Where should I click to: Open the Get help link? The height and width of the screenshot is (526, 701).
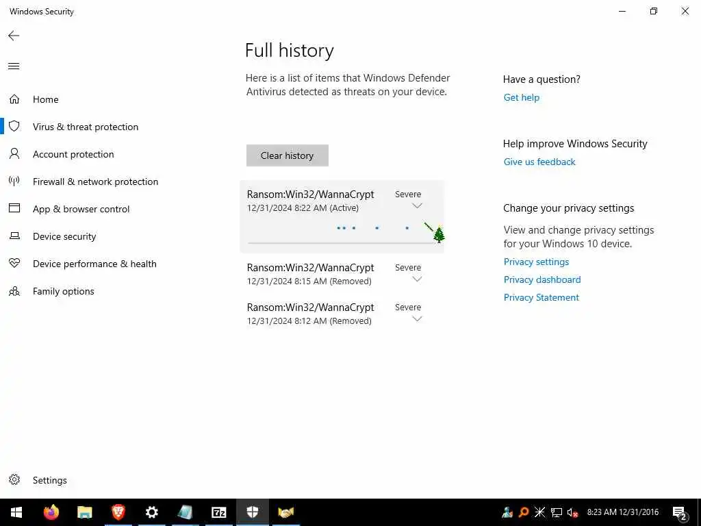pos(521,97)
